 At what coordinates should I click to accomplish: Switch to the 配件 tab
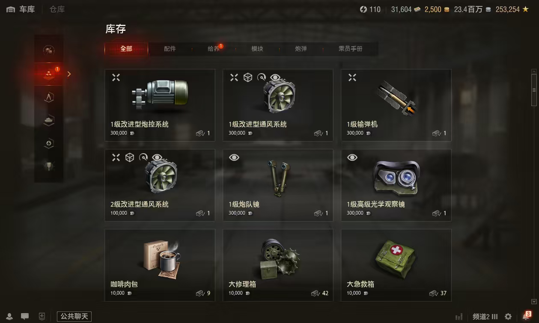pyautogui.click(x=170, y=49)
